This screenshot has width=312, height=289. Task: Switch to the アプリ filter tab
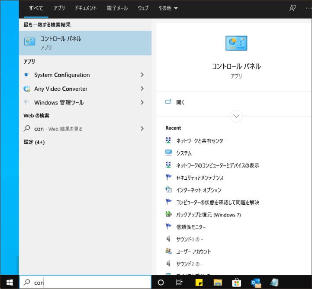click(59, 8)
